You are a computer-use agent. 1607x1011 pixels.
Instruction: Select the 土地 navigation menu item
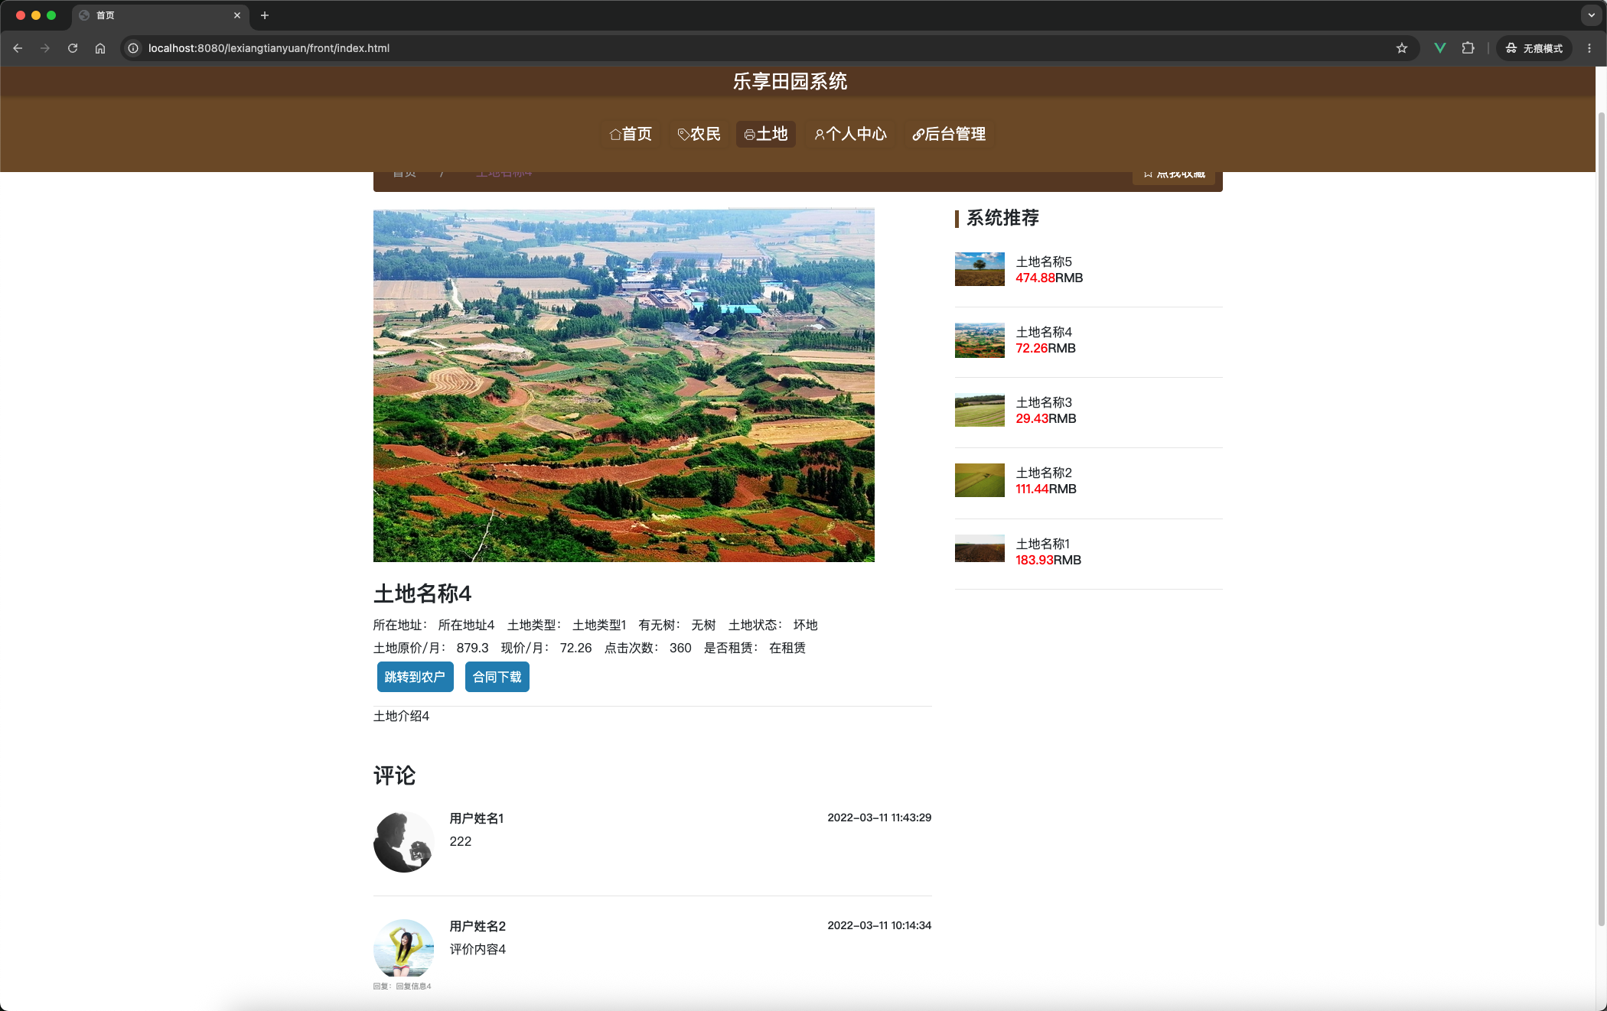pos(766,134)
